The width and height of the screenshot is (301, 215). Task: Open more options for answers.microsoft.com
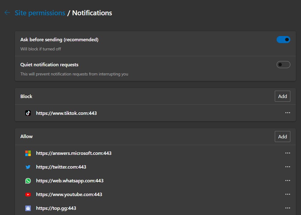point(288,153)
